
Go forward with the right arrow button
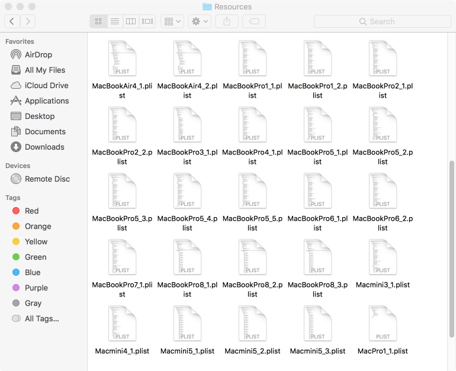click(x=28, y=21)
